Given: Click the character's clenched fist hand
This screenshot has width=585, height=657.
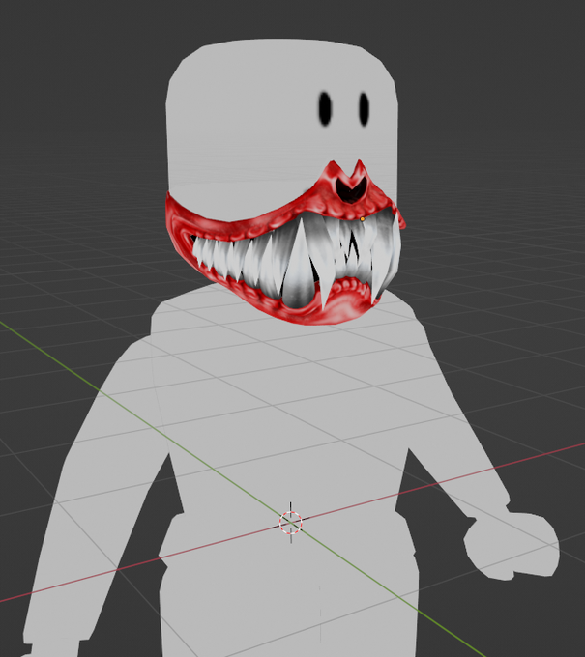Looking at the screenshot, I should (512, 546).
